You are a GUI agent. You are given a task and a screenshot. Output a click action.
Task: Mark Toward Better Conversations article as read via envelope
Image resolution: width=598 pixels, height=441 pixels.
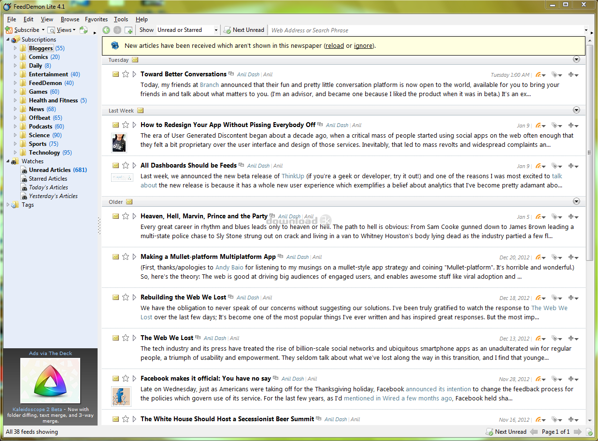[x=116, y=74]
